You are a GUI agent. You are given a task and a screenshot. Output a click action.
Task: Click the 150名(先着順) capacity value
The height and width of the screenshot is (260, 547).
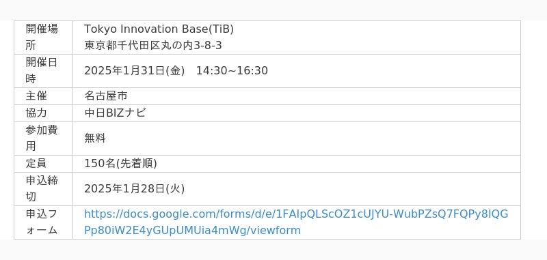coord(120,163)
